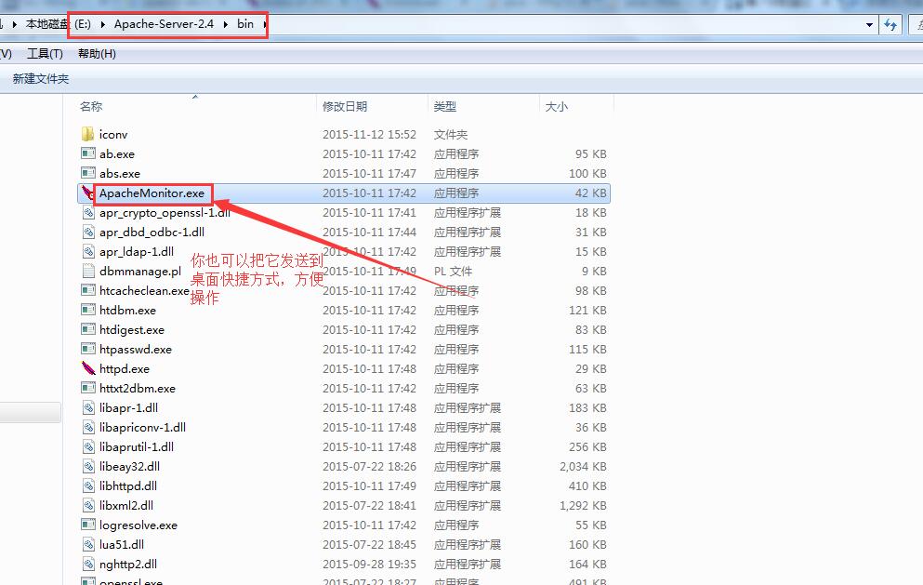Select the httxt2dbm.exe file name

[138, 388]
